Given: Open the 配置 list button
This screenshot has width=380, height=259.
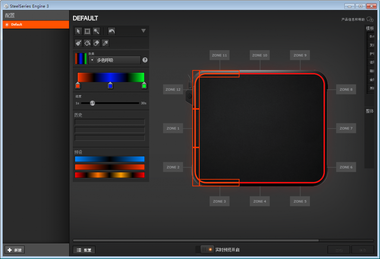Looking at the screenshot, I should pyautogui.click(x=84, y=250).
